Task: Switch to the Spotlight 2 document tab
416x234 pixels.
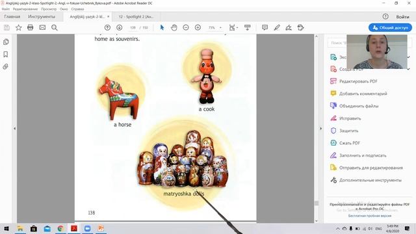Action: click(x=136, y=17)
